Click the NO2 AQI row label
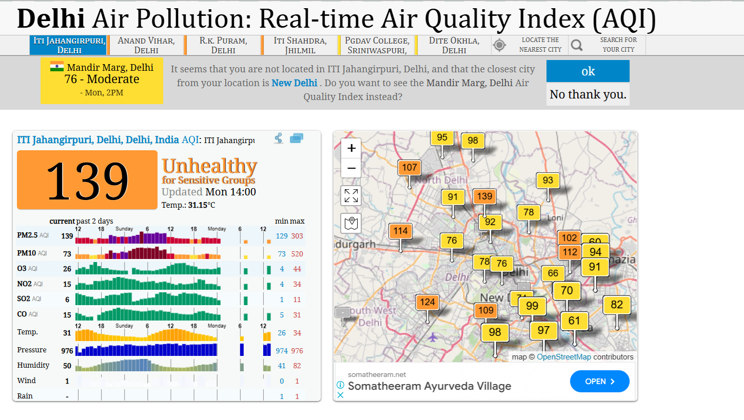The width and height of the screenshot is (744, 420). point(30,284)
